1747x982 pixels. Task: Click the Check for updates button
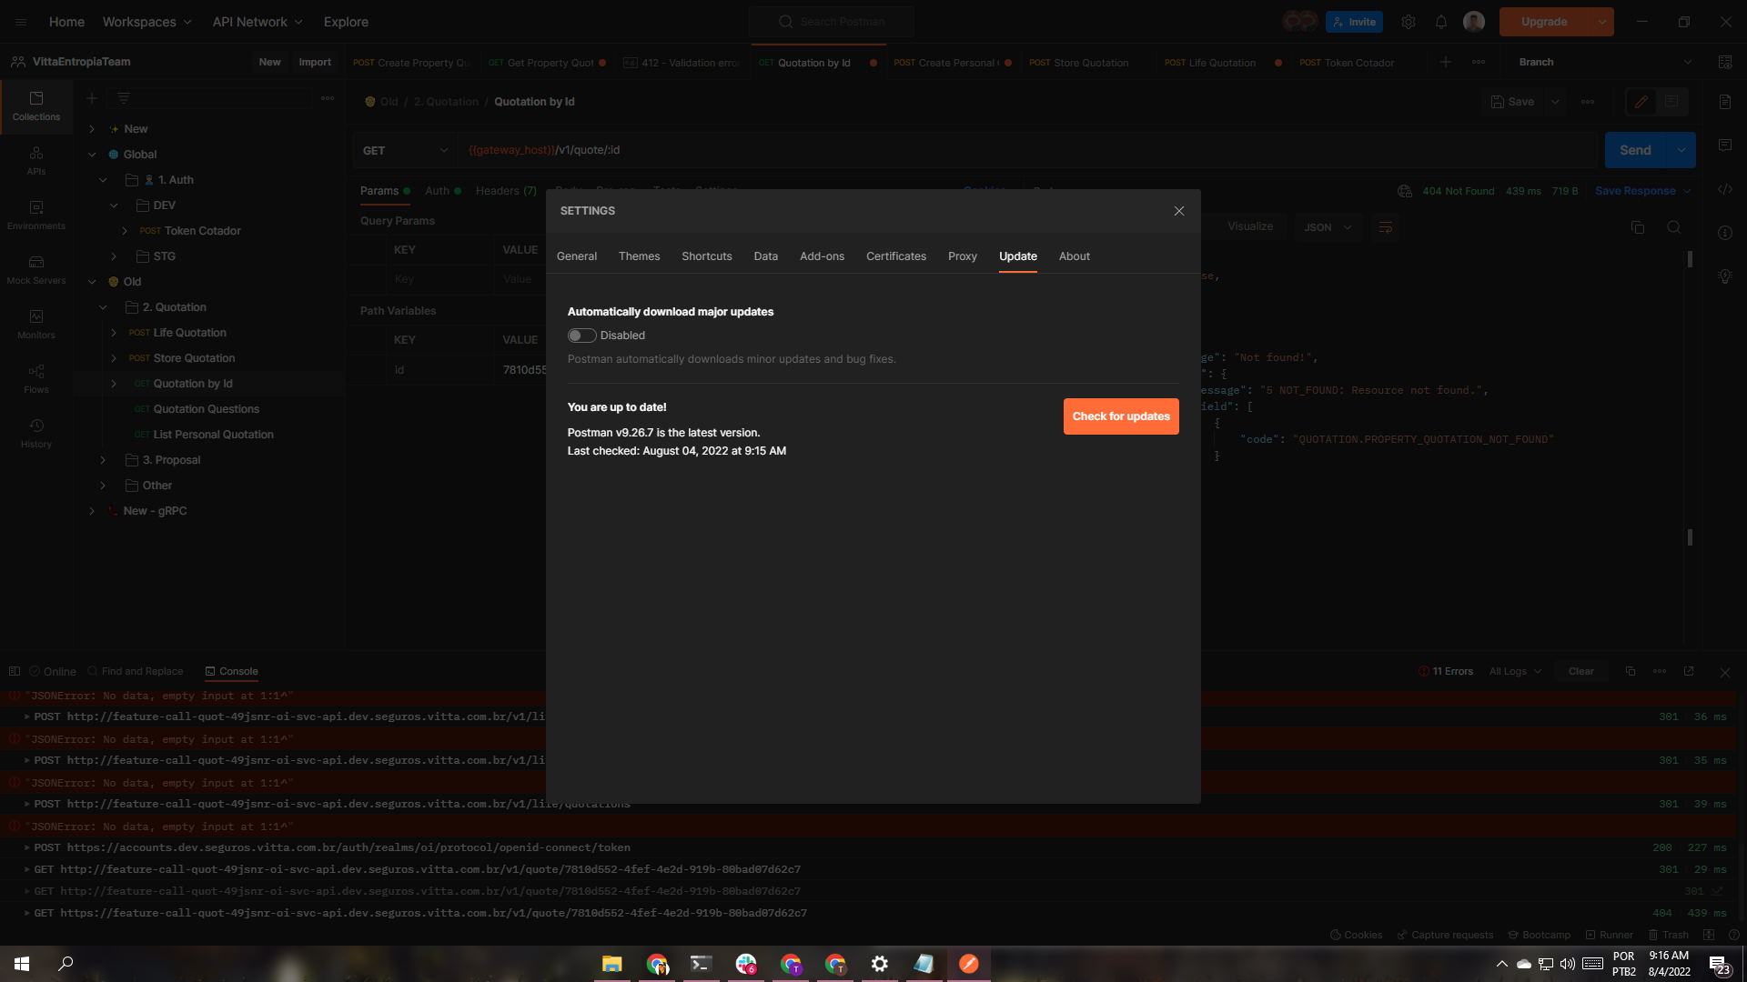[x=1120, y=416]
